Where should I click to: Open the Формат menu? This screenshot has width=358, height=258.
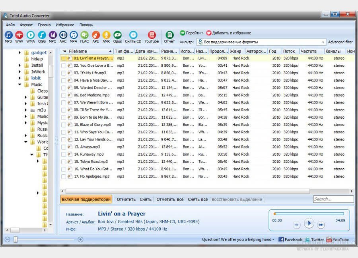[26, 25]
